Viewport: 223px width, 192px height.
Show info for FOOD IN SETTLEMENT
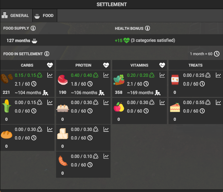point(47,54)
